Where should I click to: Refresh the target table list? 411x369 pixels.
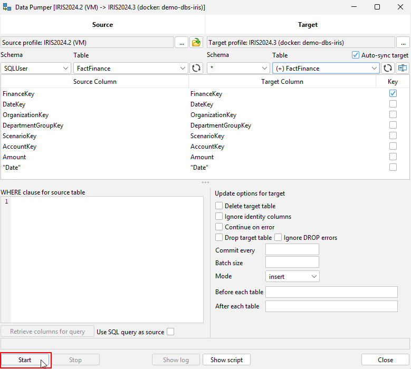(x=388, y=69)
